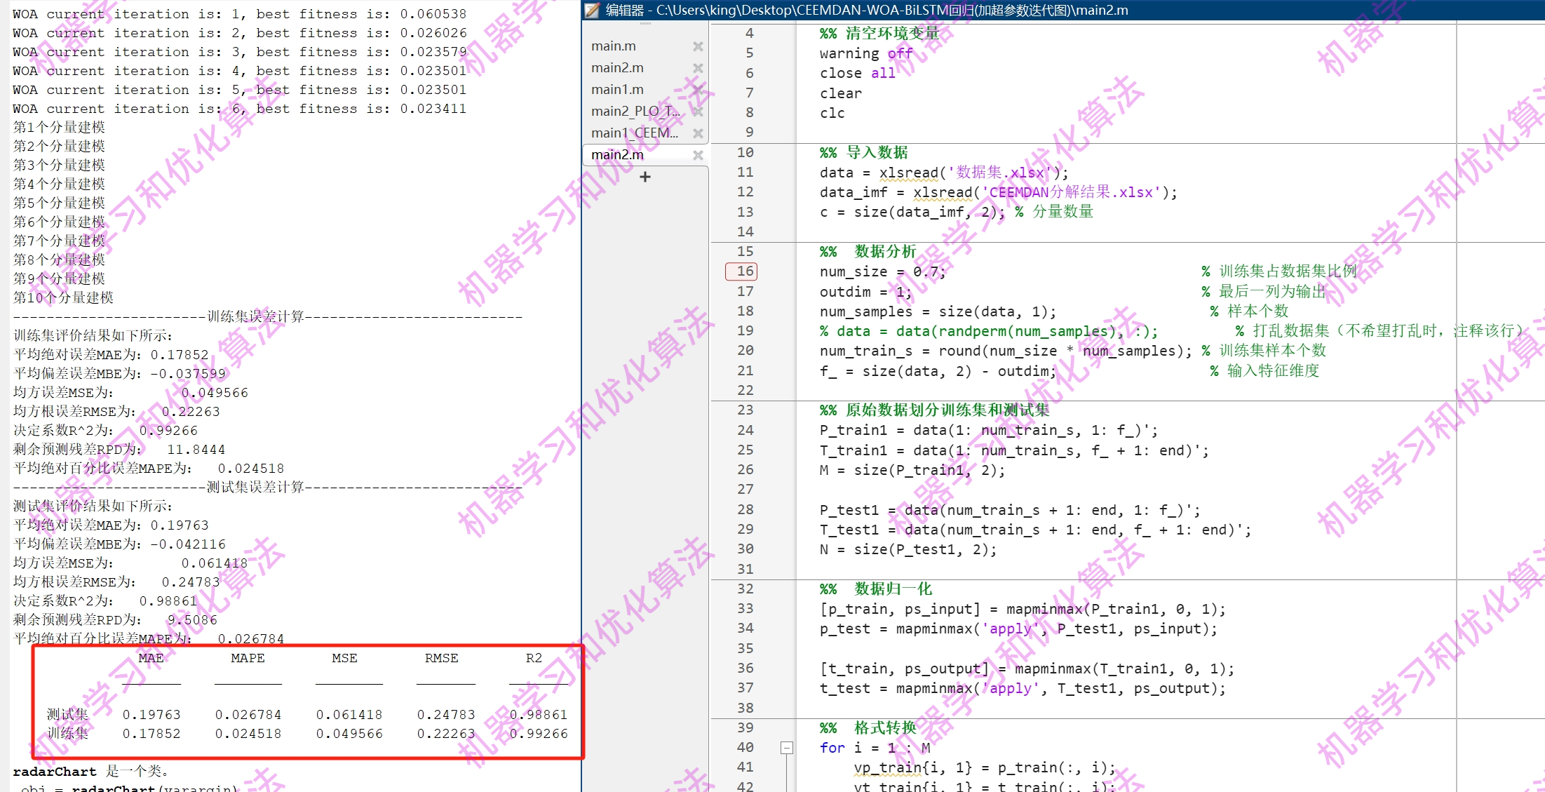
Task: Close the main.m tab
Action: (697, 46)
